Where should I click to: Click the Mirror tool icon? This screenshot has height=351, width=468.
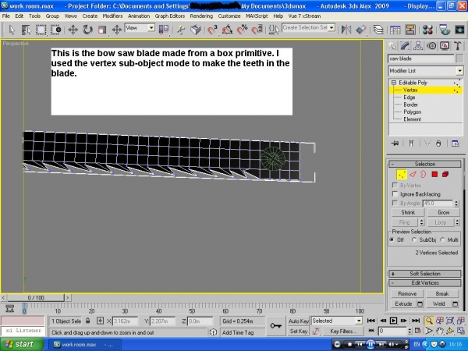[346, 30]
